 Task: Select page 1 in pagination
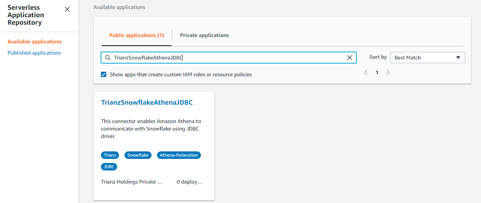tap(377, 73)
